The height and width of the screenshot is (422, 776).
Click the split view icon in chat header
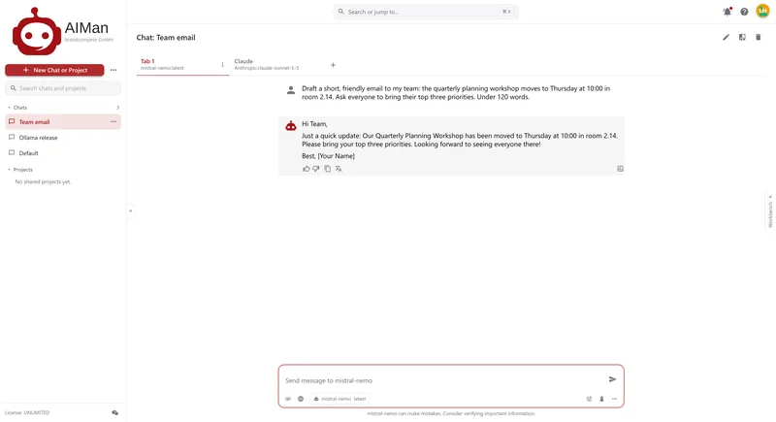(742, 37)
